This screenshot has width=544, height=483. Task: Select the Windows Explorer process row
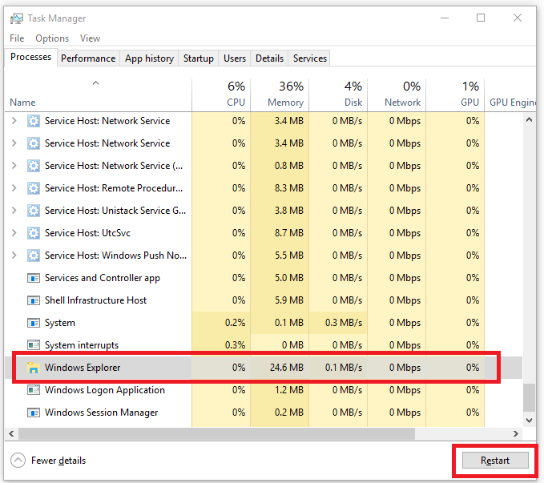tap(264, 368)
